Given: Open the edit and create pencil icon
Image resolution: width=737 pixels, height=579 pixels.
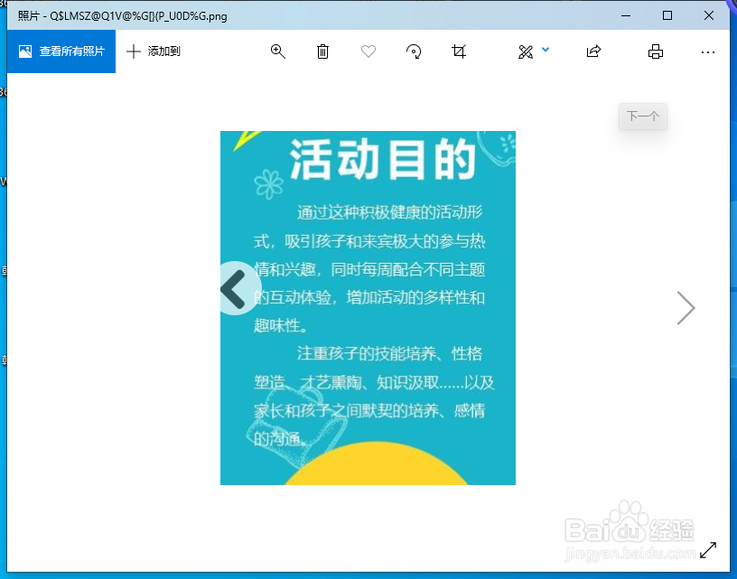Looking at the screenshot, I should click(526, 51).
